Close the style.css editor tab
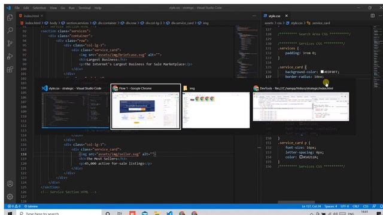The width and height of the screenshot is (383, 215). pos(287,16)
